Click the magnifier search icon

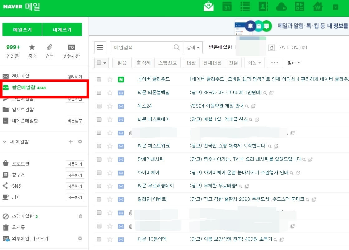pyautogui.click(x=177, y=47)
